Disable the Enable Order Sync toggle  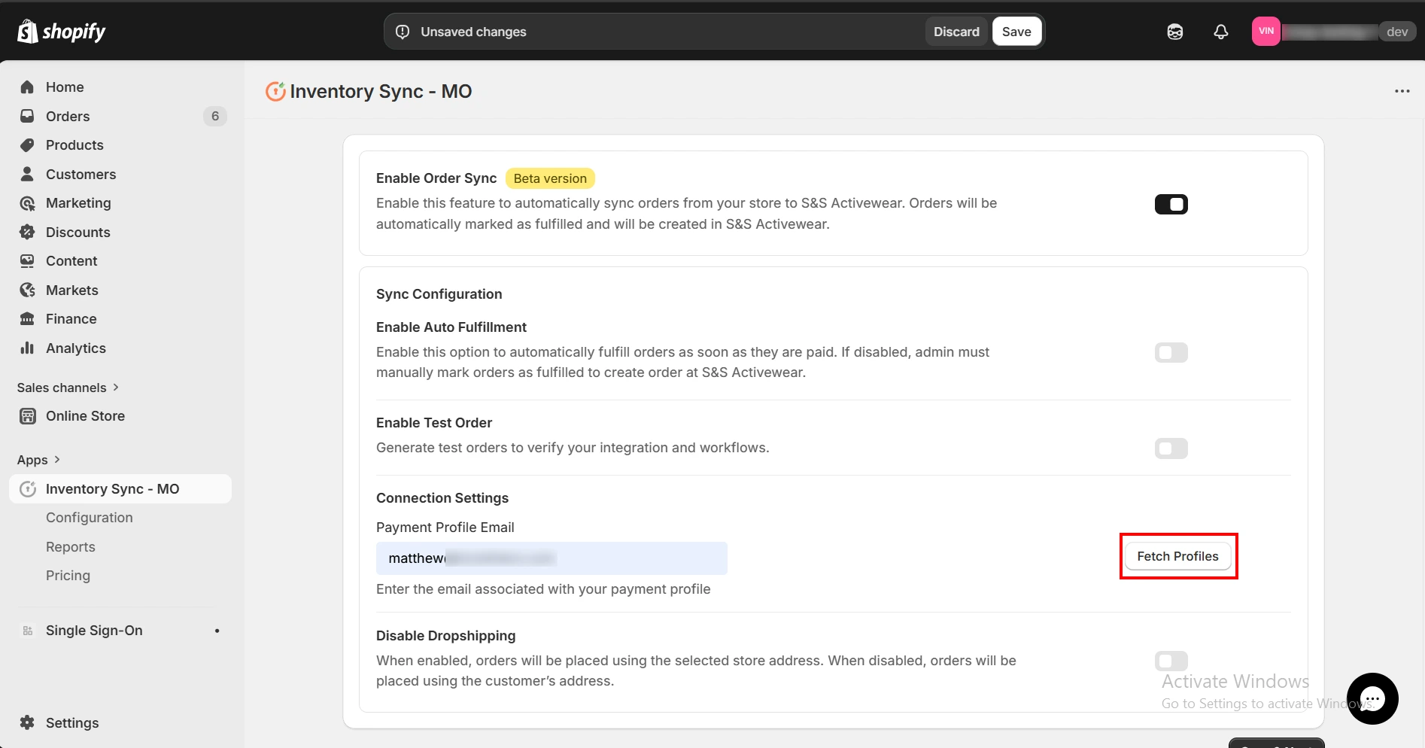pos(1171,203)
